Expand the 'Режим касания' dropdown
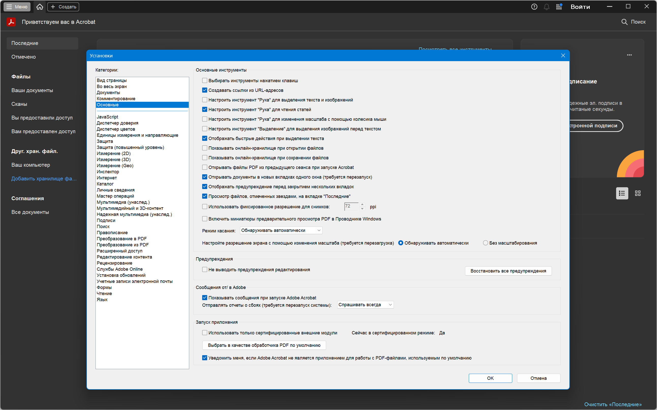 click(281, 230)
